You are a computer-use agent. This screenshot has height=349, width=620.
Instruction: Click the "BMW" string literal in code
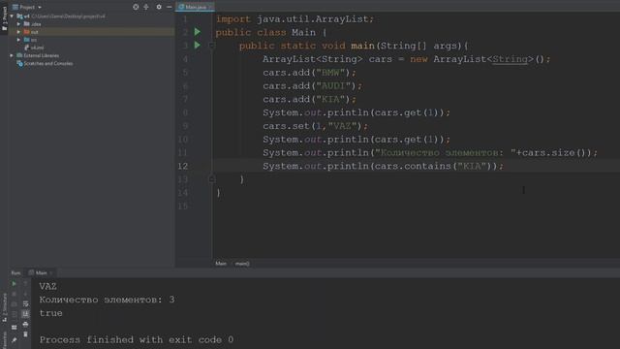coord(330,73)
